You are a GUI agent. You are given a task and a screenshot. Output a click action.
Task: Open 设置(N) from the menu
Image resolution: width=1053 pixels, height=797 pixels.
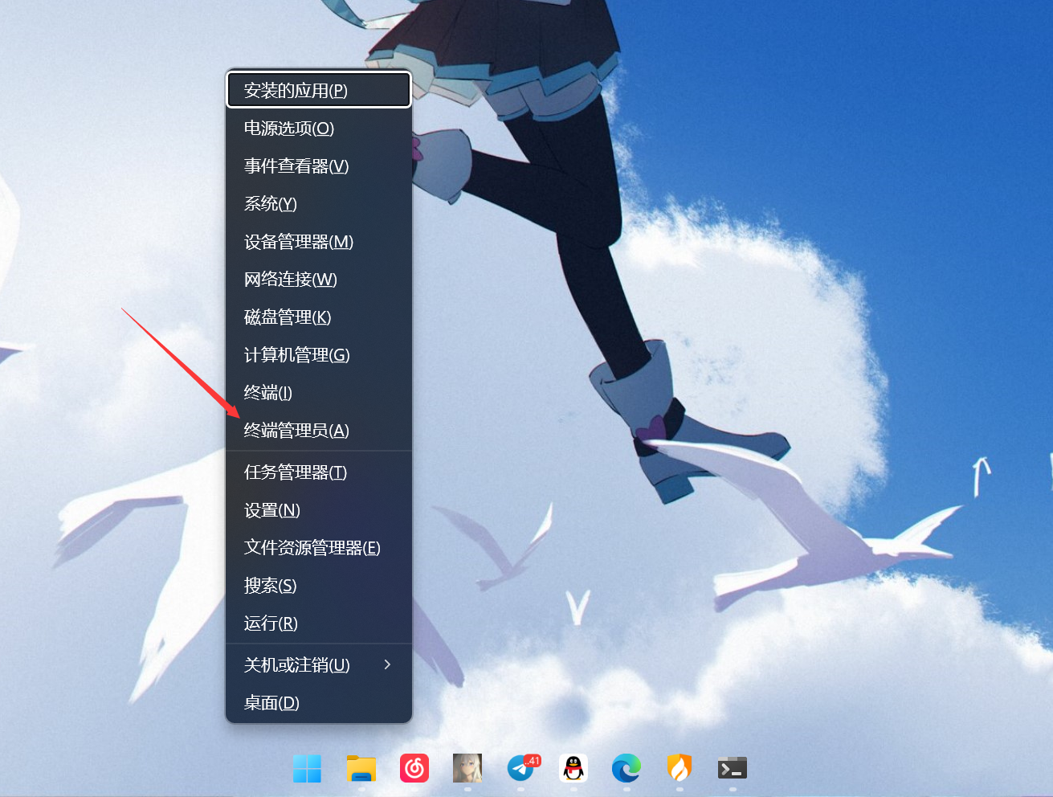319,510
